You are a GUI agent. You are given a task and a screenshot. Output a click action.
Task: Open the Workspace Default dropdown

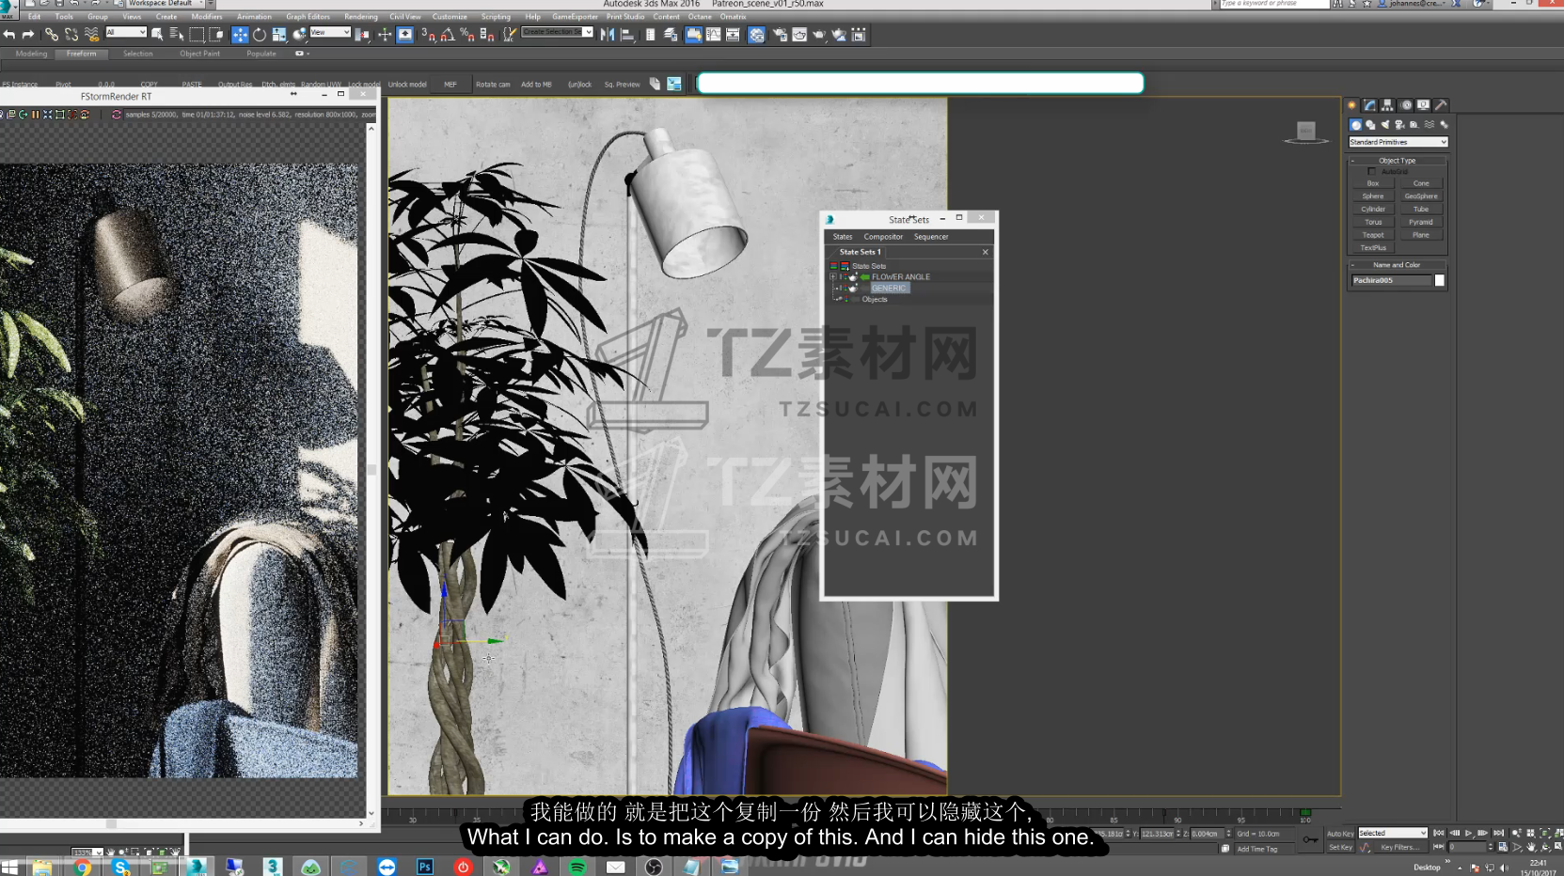[166, 4]
